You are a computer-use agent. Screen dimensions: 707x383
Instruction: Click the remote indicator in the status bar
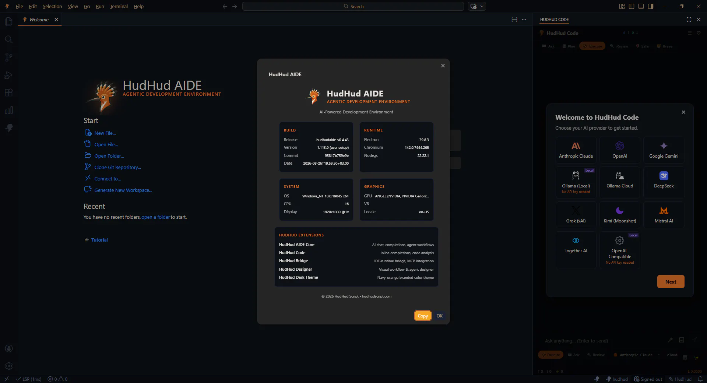(6, 379)
